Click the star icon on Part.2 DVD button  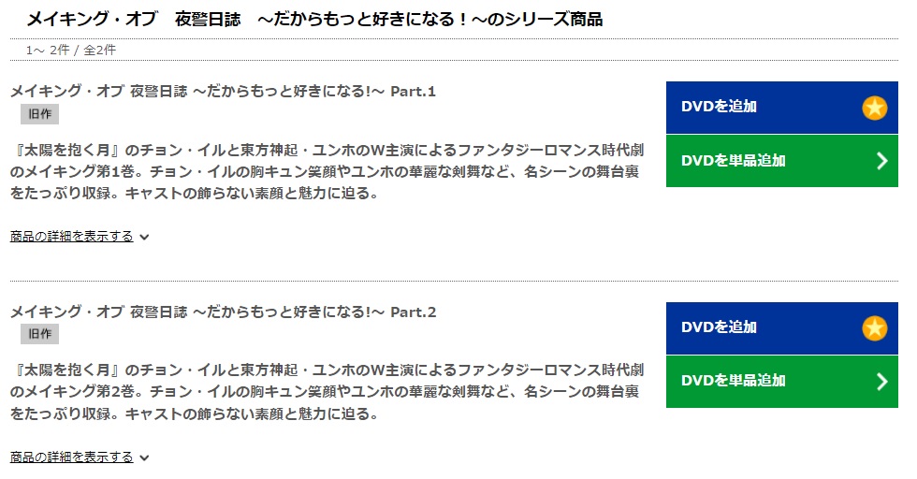(x=874, y=328)
